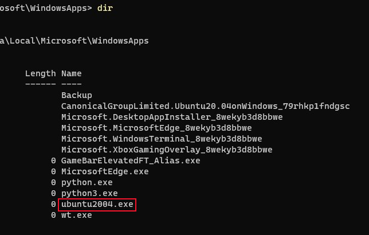Select the Backup directory entry

pos(77,95)
